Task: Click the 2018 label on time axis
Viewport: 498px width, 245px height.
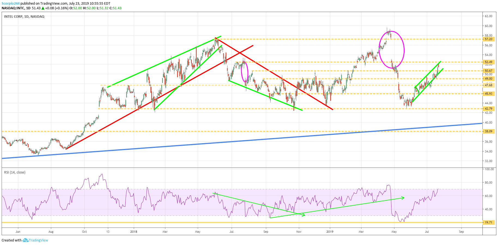Action: click(134, 232)
